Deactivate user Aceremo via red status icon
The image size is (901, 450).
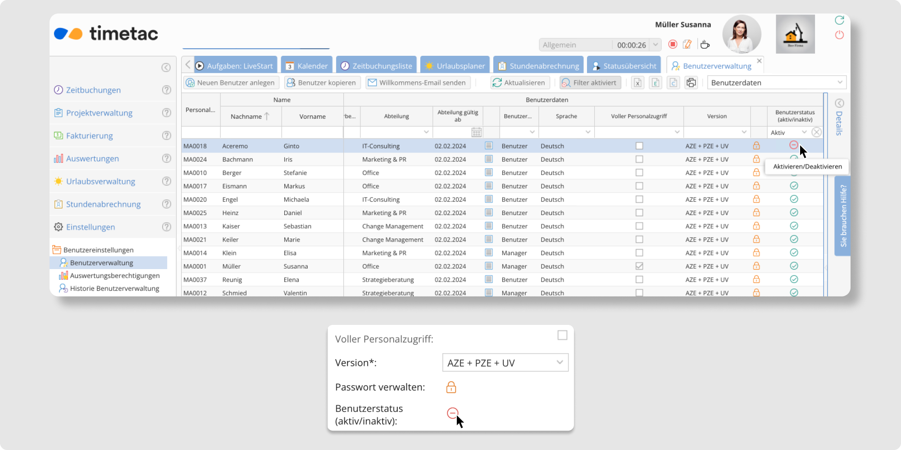794,145
